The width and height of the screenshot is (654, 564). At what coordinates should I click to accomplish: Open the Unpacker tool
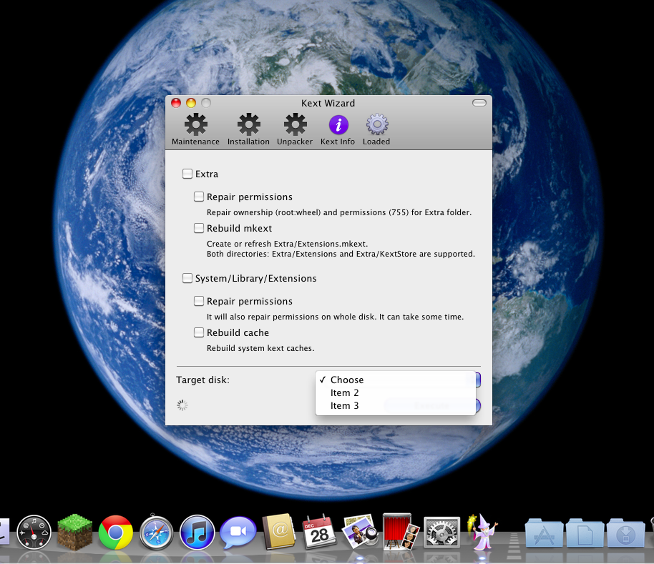coord(295,129)
